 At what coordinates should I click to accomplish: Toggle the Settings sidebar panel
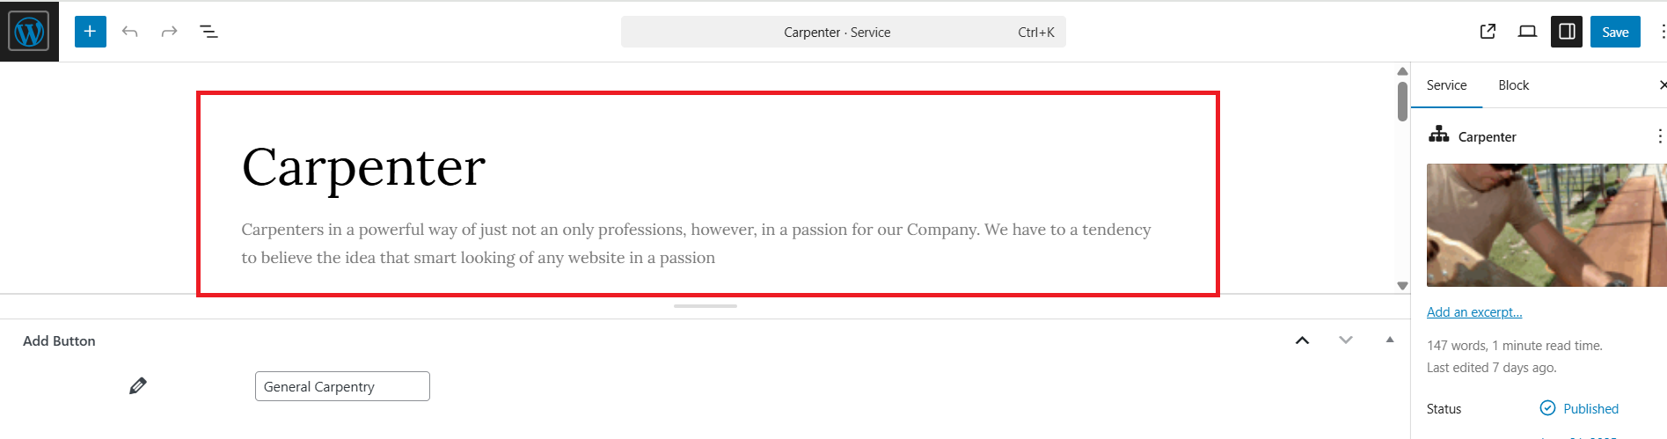tap(1567, 32)
